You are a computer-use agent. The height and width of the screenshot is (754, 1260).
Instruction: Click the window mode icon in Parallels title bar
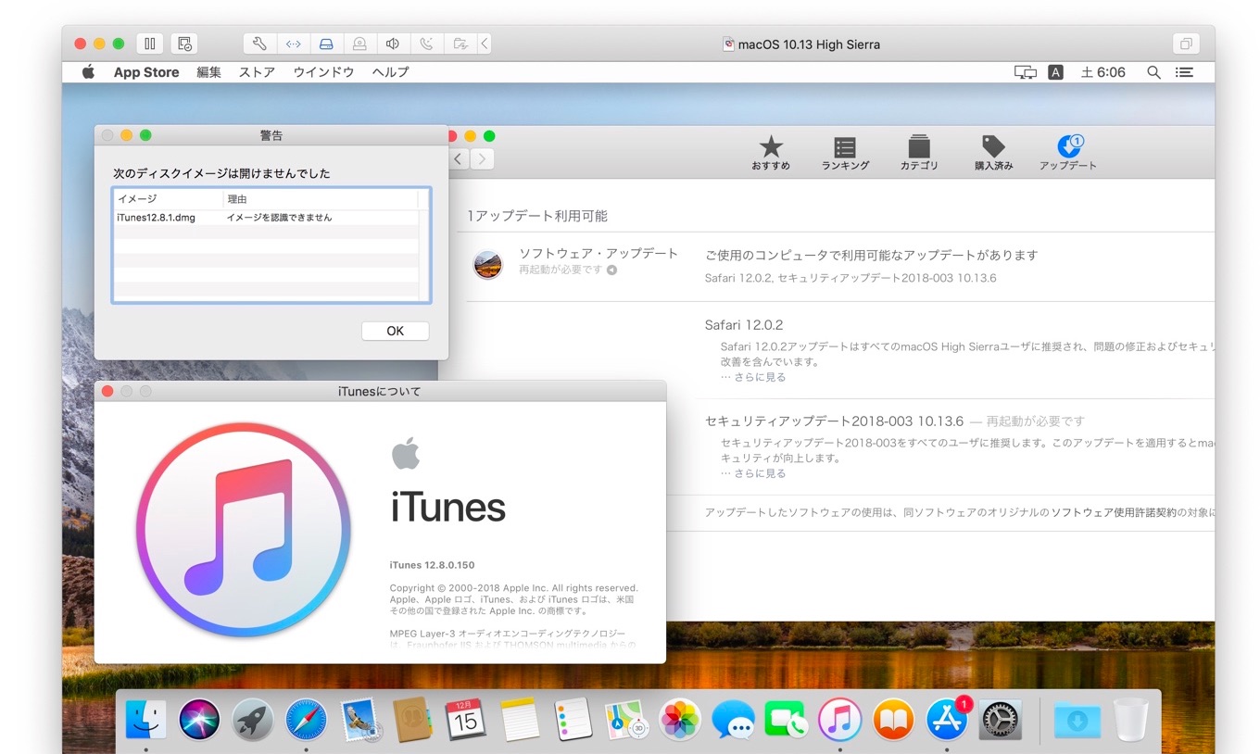point(1186,44)
